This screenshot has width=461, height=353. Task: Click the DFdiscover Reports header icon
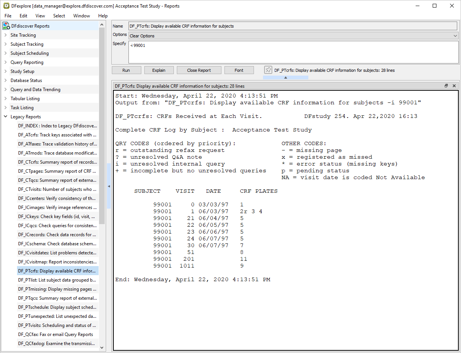(x=6, y=26)
